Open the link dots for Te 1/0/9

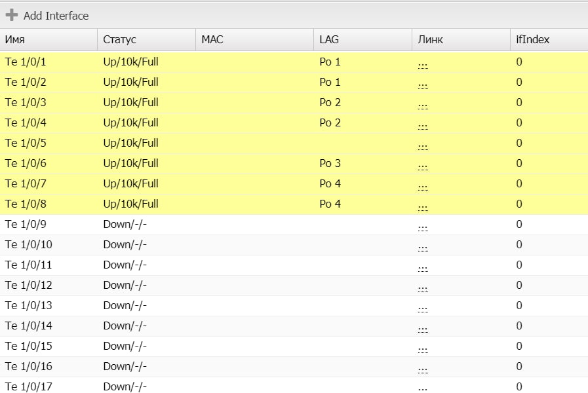423,227
